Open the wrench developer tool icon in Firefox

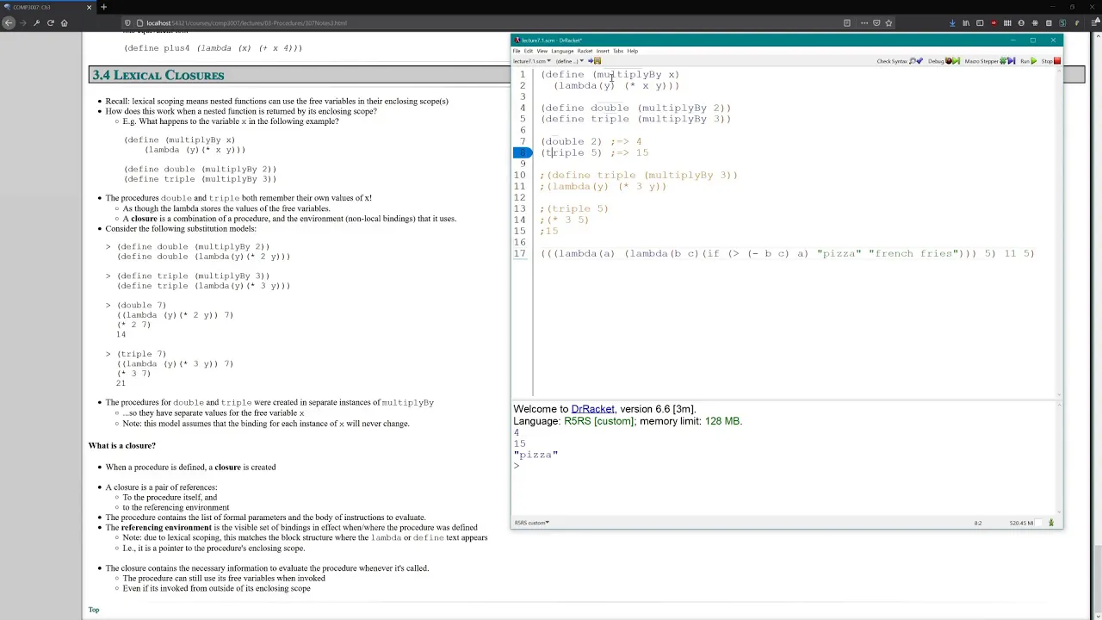pos(36,23)
